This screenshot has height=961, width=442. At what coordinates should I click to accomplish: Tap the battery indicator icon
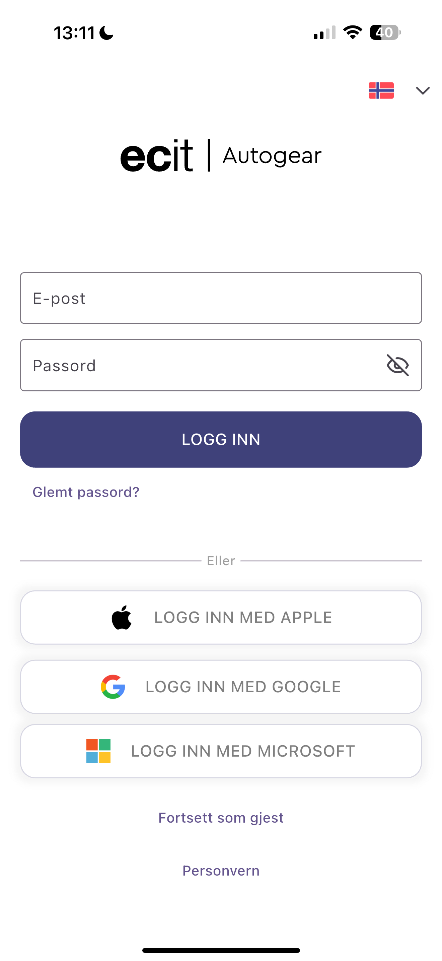pyautogui.click(x=385, y=33)
